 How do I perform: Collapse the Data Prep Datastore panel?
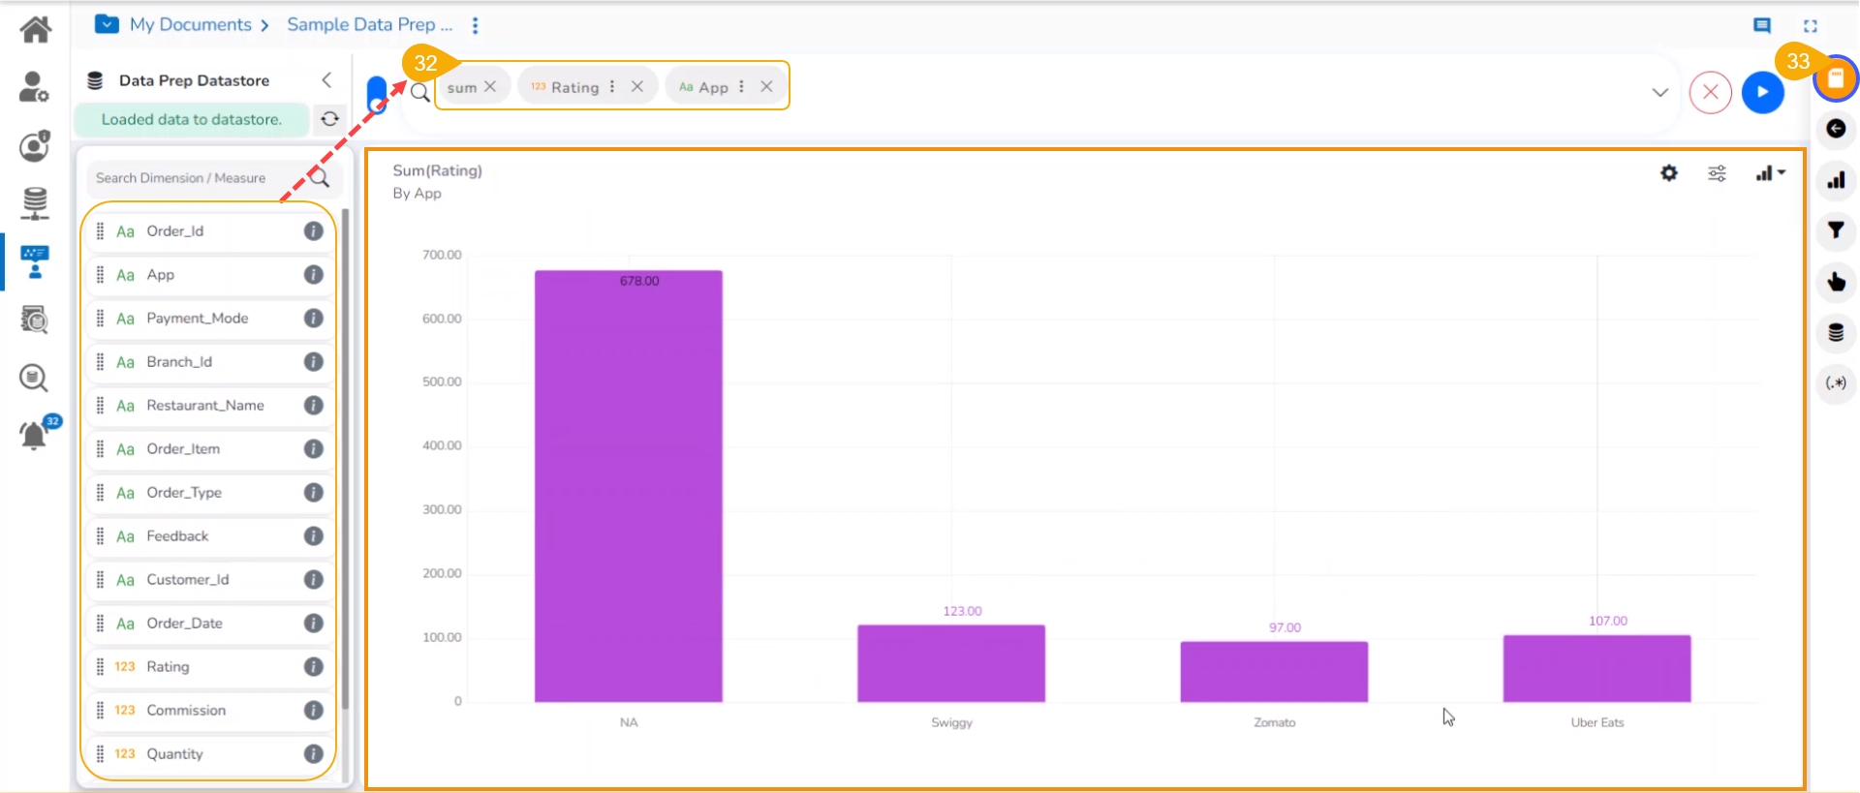(326, 80)
